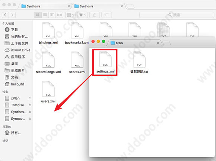Zoom the crack window with green button
The width and height of the screenshot is (216, 161).
coord(104,41)
